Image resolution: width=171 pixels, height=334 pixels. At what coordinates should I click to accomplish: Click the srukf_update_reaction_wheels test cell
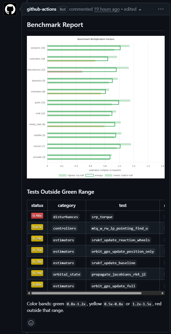click(123, 240)
